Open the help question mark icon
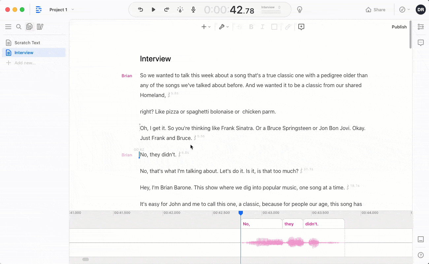Viewport: 429px width, 264px height. 421,255
